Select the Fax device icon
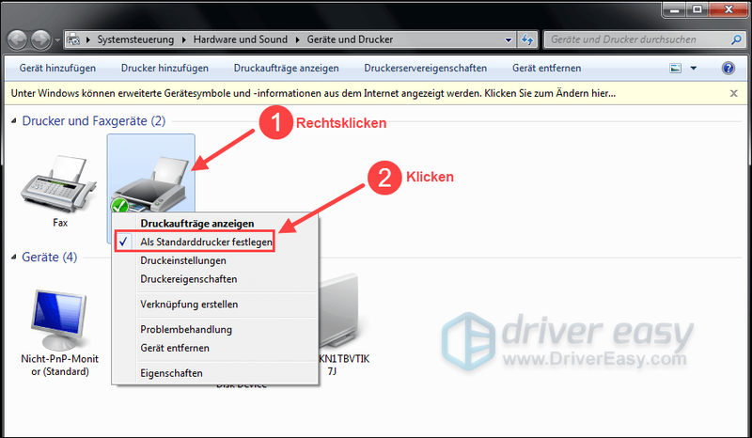This screenshot has height=438, width=752. [58, 185]
